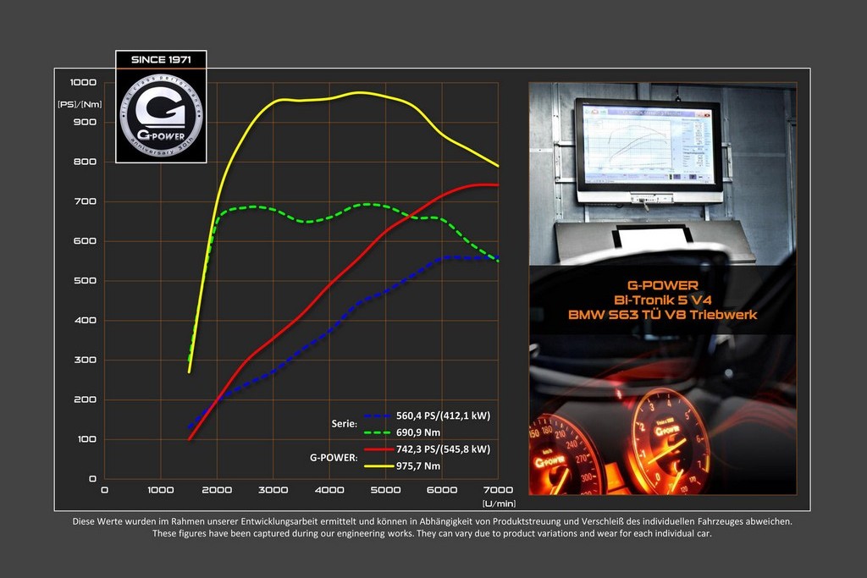Click the 600 value on the vertical axis

[x=85, y=241]
